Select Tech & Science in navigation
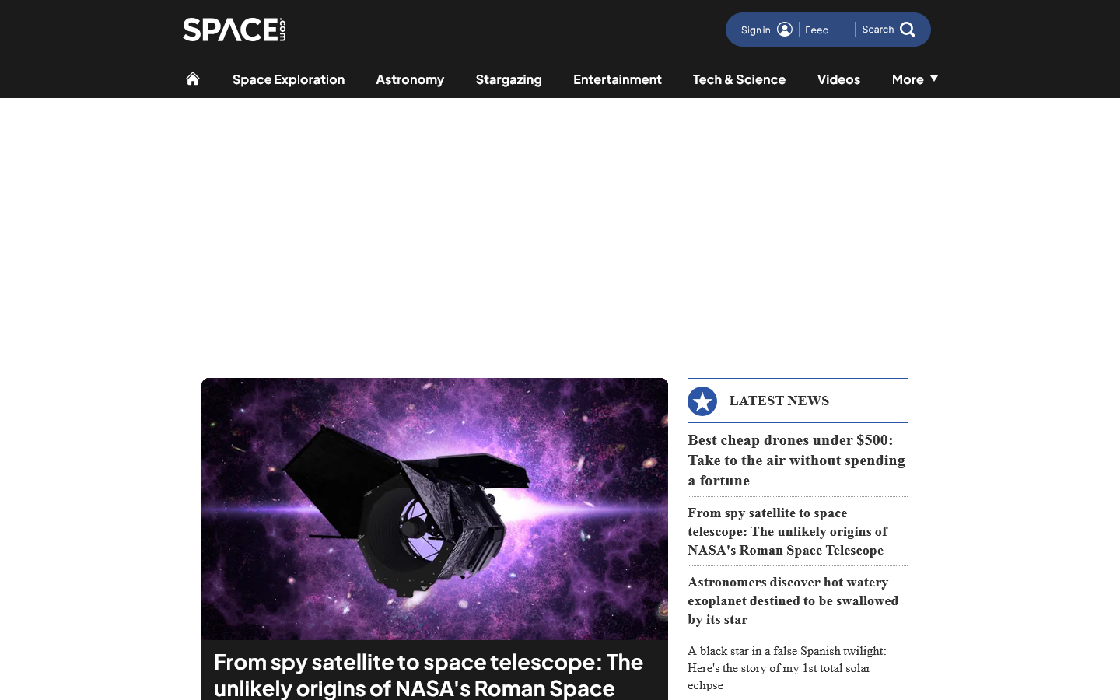The height and width of the screenshot is (700, 1120). [739, 79]
